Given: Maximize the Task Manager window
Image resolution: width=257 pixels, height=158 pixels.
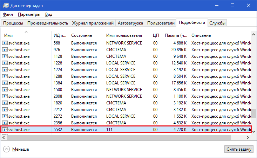Looking at the screenshot, I should 232,5.
